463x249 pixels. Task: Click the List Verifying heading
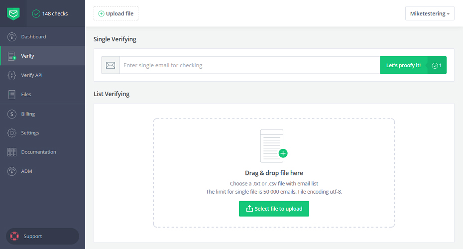(x=112, y=94)
